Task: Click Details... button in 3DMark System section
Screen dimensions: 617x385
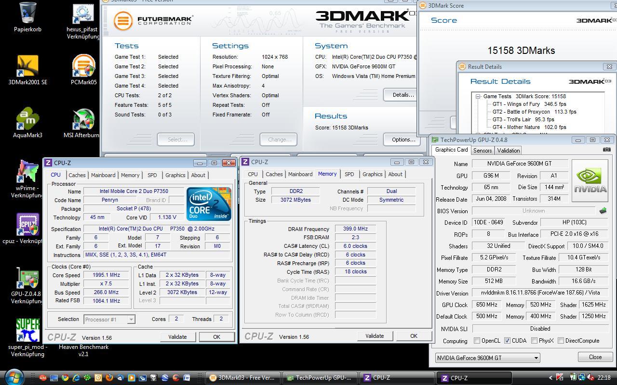Action: (403, 95)
